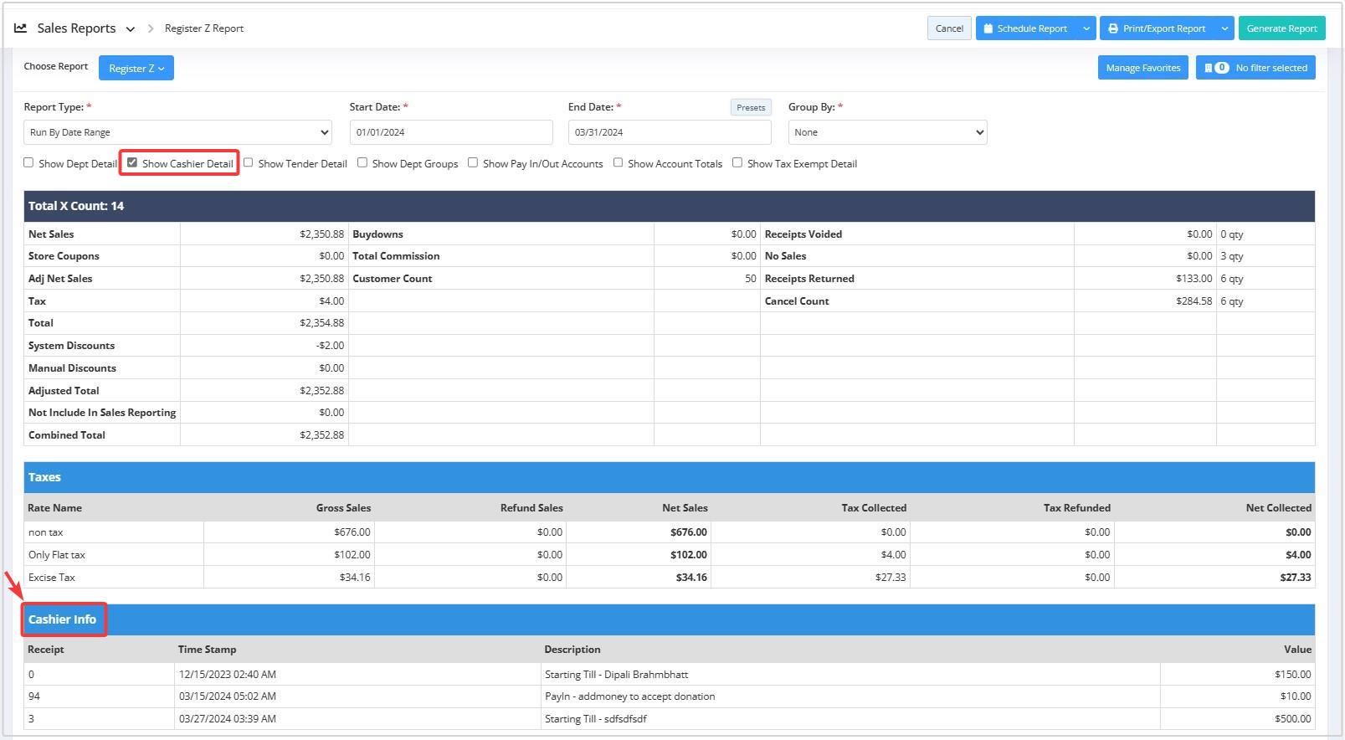Open the Register Z report chooser
Image resolution: width=1345 pixels, height=740 pixels.
point(136,69)
